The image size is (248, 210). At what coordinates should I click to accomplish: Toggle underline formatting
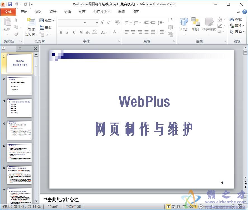(74, 32)
